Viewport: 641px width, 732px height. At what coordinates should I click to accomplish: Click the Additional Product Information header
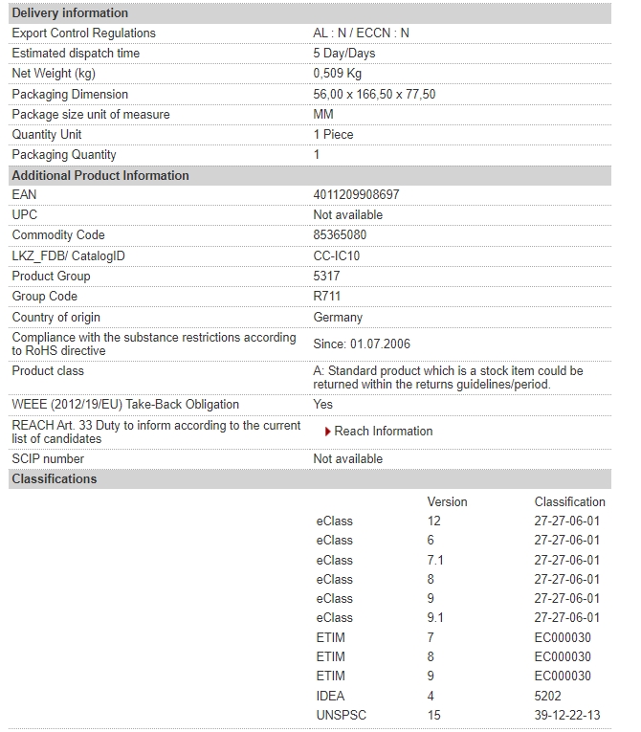(x=310, y=175)
